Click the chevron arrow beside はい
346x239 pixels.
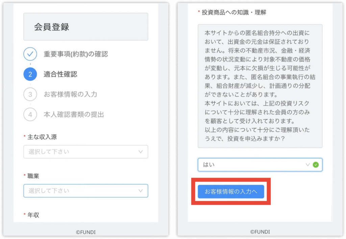307,165
